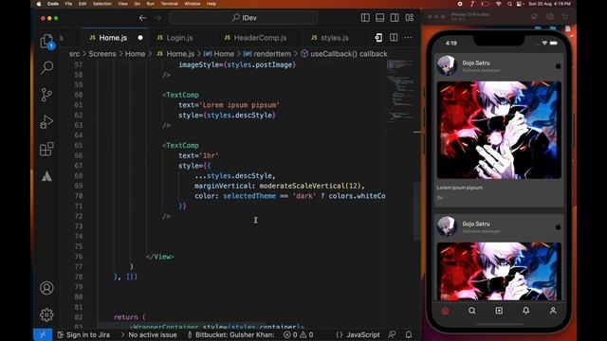Screen dimensions: 607x341
Task: Open the errors and warnings count
Action: [x=298, y=334]
